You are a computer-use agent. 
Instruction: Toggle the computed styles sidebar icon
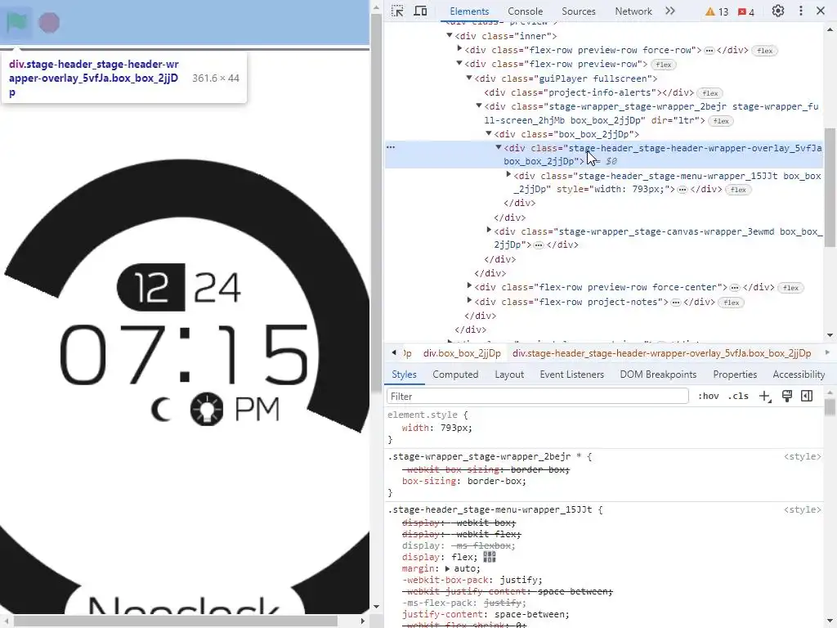tap(807, 396)
